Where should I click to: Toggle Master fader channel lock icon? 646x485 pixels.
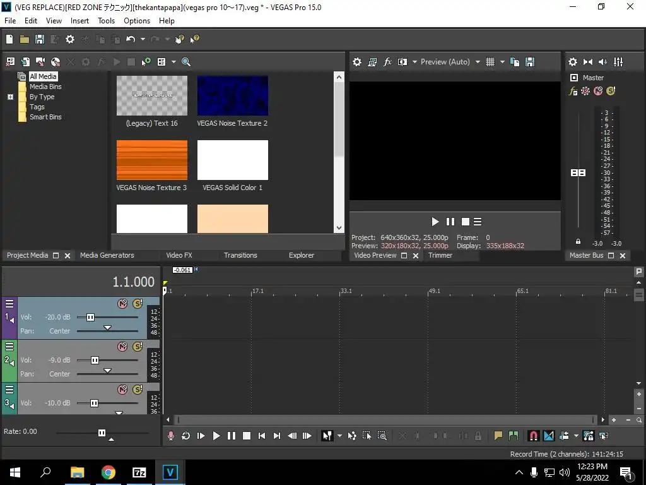578,241
